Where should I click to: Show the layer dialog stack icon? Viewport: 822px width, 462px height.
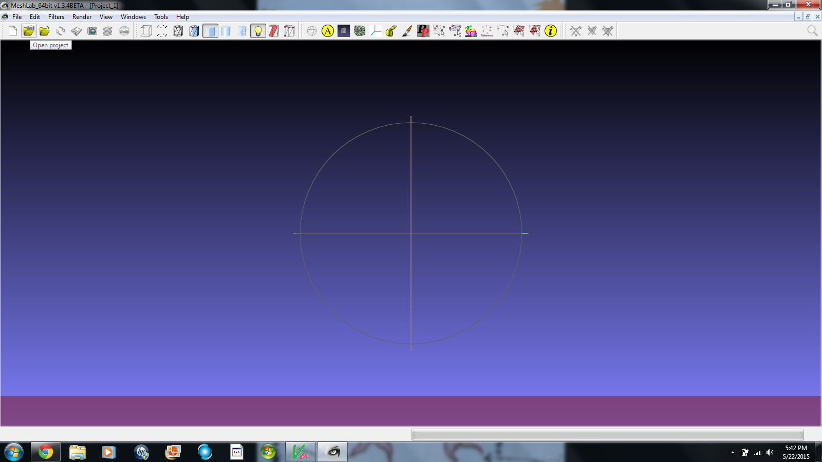pyautogui.click(x=108, y=31)
